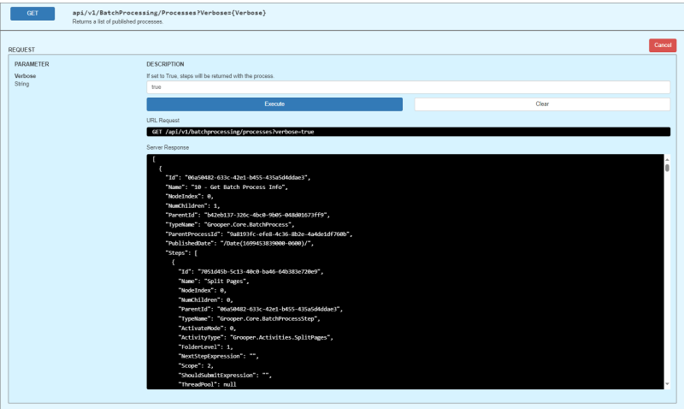Click the blue GET method button
The width and height of the screenshot is (684, 409).
[32, 14]
